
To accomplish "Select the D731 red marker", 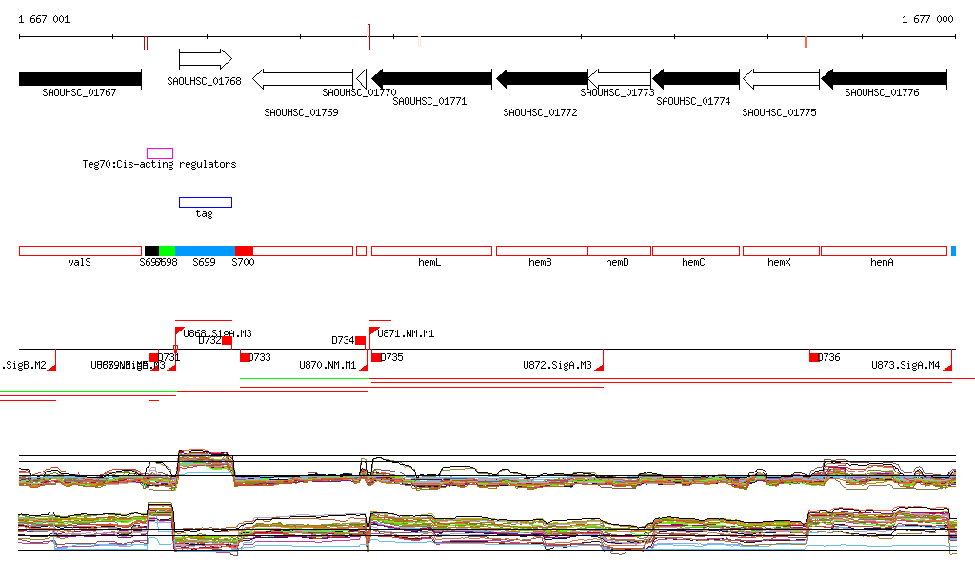I will pos(153,357).
